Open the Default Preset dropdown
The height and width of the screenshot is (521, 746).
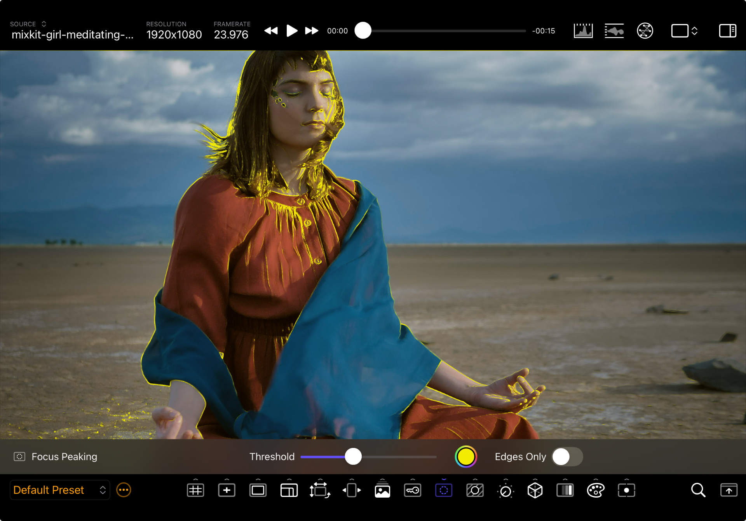59,490
